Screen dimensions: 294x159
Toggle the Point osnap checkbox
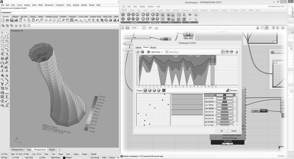pyautogui.click(x=17, y=154)
